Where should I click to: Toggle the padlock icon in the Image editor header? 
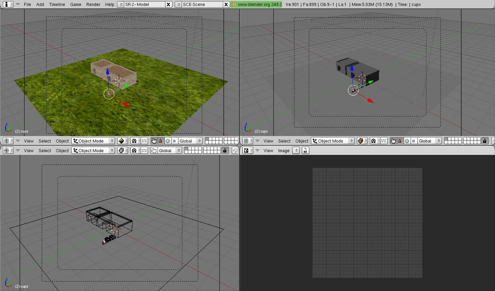click(305, 151)
